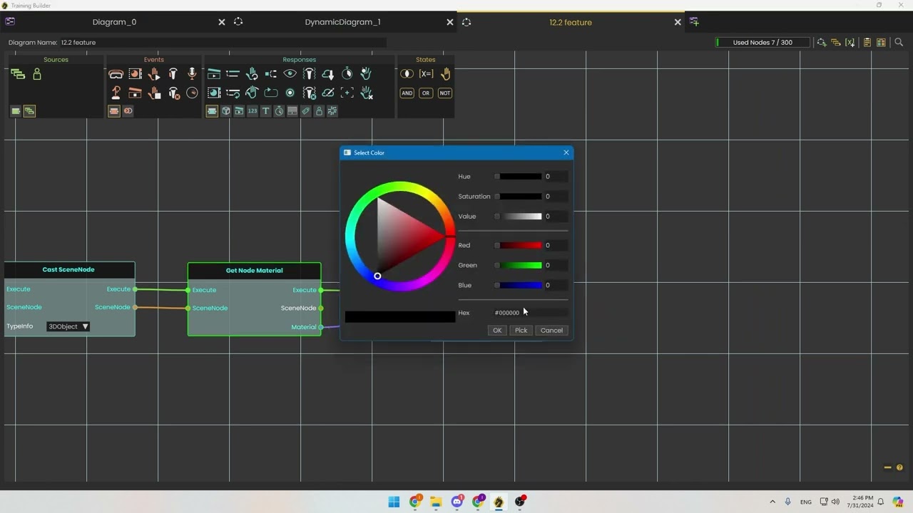Toggle the AND logic state
This screenshot has width=913, height=513.
click(407, 93)
